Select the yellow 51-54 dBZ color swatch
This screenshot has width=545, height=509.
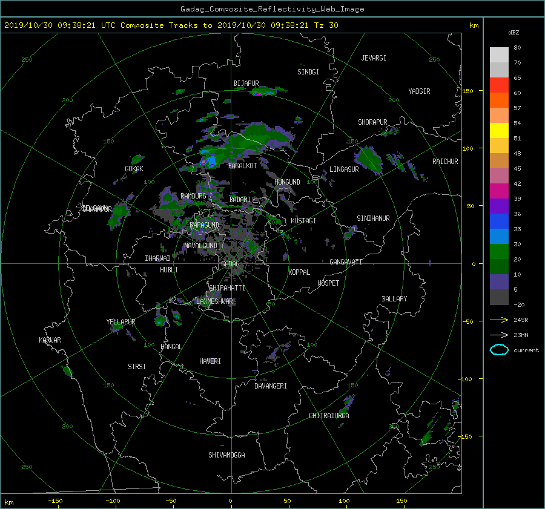(499, 130)
